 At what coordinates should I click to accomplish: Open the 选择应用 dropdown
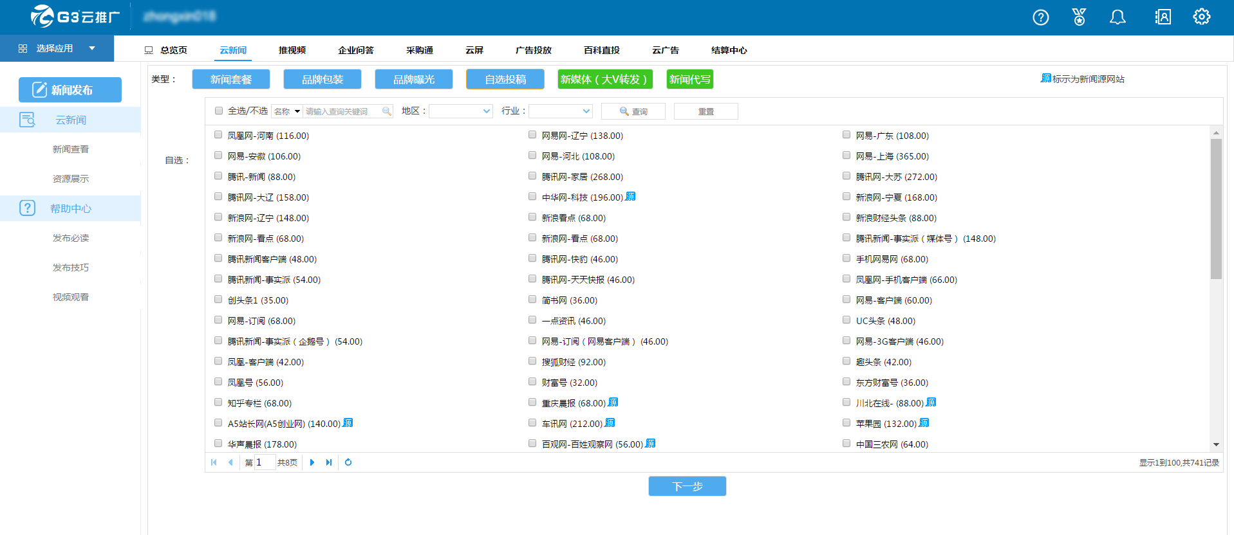coord(57,48)
